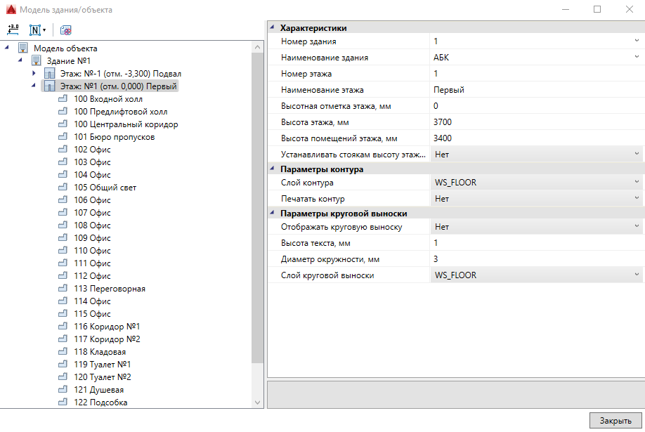Open the Отображать круговую выноску dropdown

coord(637,227)
